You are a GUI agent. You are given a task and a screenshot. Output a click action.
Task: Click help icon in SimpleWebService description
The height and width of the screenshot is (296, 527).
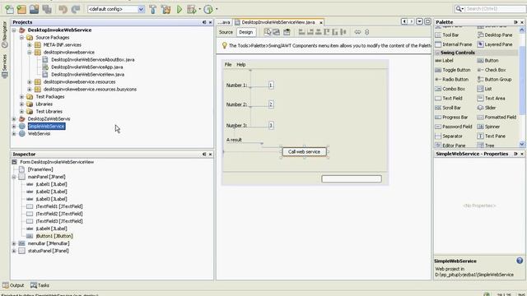pos(520,261)
